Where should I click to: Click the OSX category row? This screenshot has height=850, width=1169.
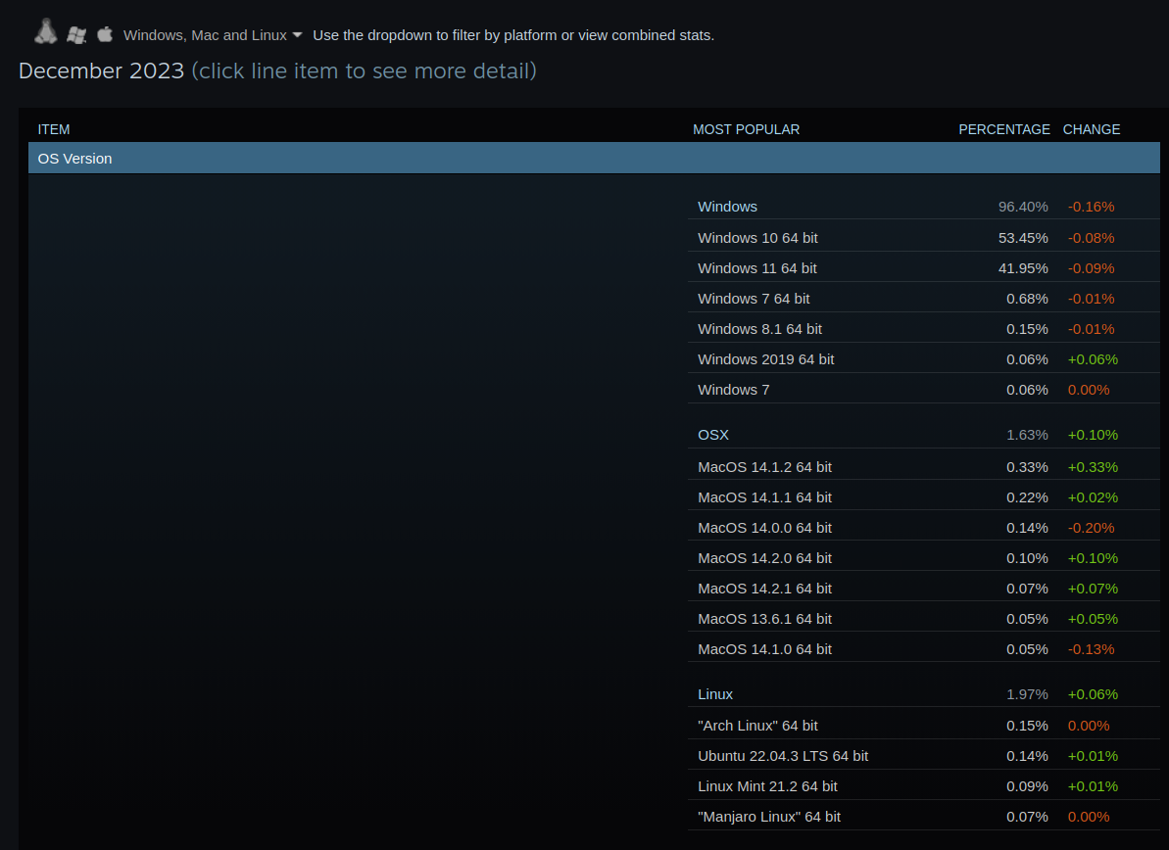(924, 435)
